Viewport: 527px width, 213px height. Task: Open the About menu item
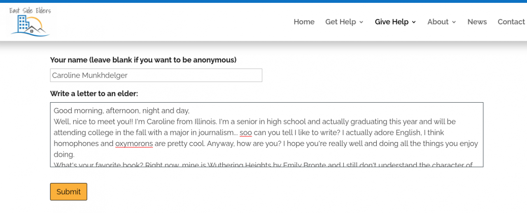[x=438, y=22]
